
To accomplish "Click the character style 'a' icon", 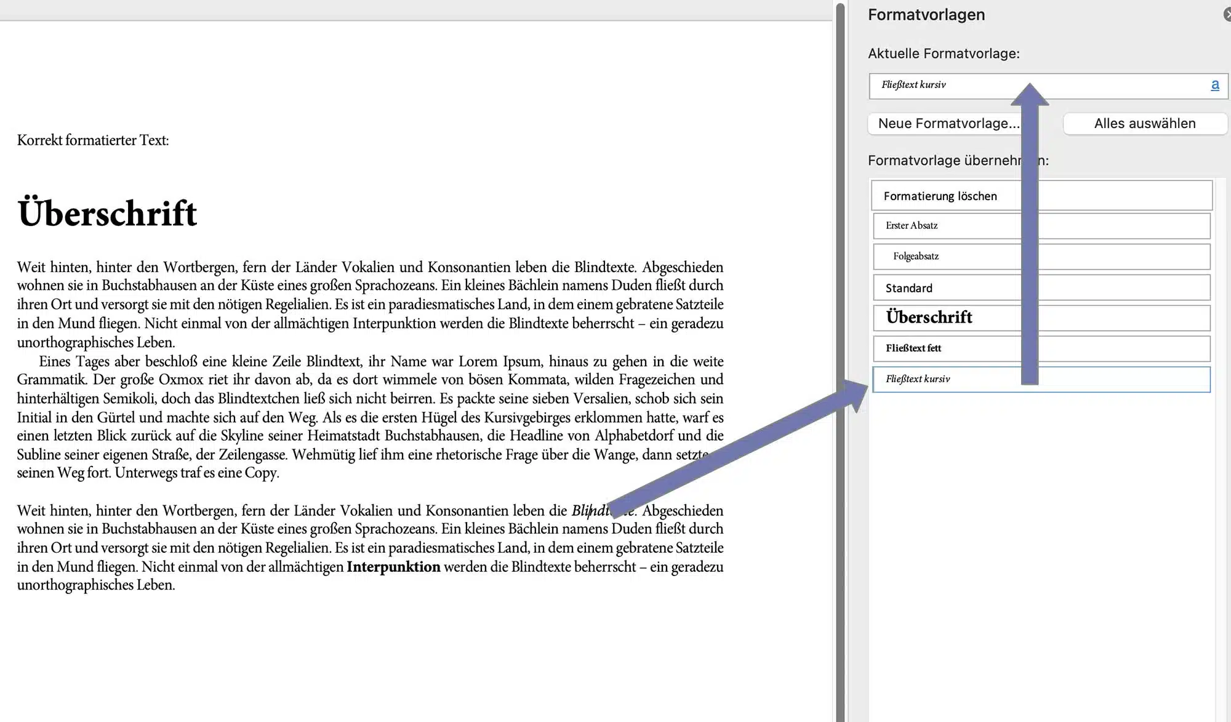I will [1214, 85].
